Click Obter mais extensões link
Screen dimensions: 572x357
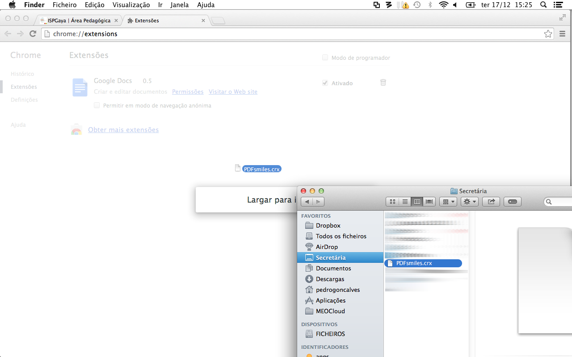click(x=123, y=130)
